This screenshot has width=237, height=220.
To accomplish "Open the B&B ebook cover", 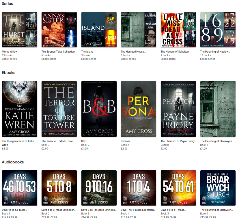I will coord(99,109).
